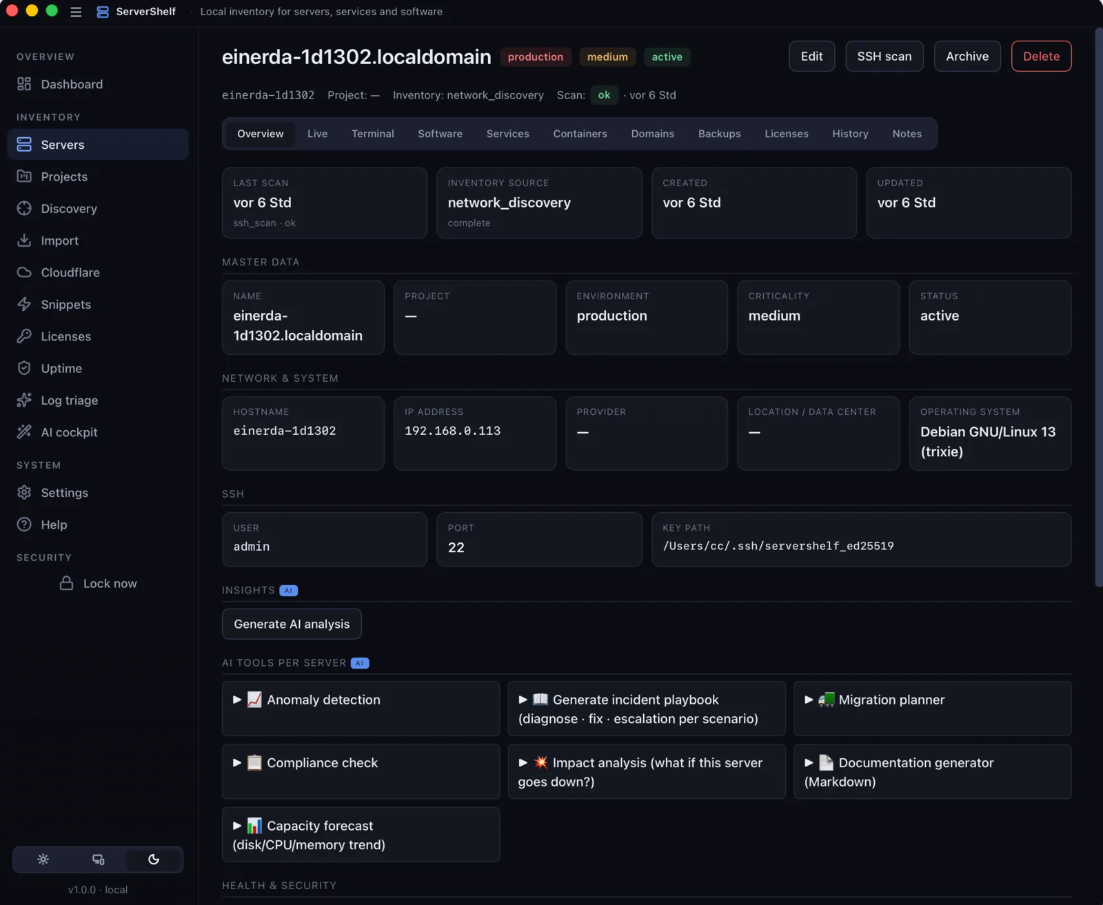The width and height of the screenshot is (1103, 905).
Task: Expand Impact analysis section
Action: (x=523, y=762)
